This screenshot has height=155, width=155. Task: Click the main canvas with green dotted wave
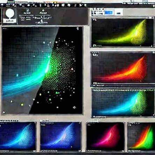(42, 70)
